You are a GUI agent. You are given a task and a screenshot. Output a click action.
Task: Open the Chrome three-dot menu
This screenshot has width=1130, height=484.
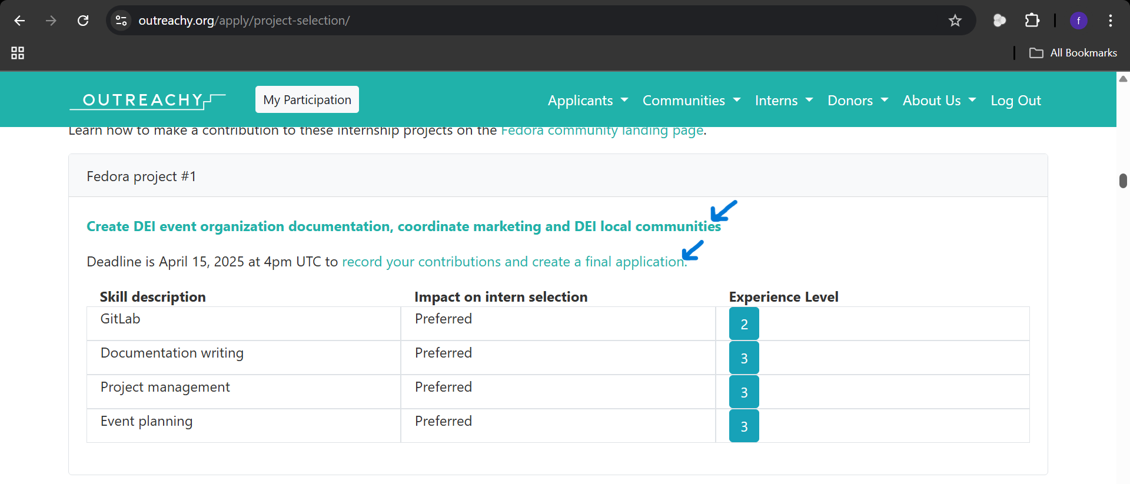click(x=1111, y=21)
